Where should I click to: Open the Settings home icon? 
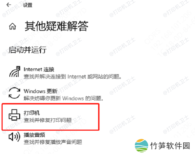(x=12, y=27)
